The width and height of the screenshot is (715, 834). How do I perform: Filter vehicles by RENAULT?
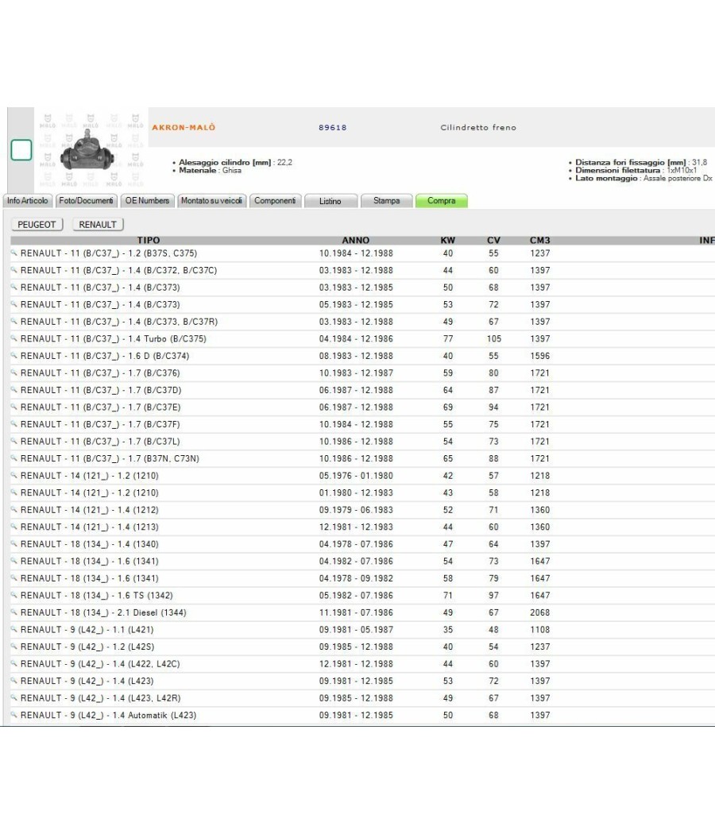tap(98, 225)
